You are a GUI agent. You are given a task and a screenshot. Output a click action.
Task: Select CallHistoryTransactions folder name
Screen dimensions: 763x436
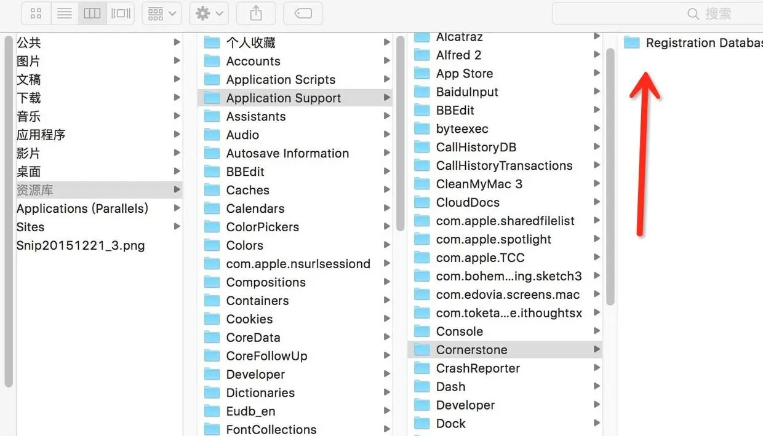coord(505,165)
